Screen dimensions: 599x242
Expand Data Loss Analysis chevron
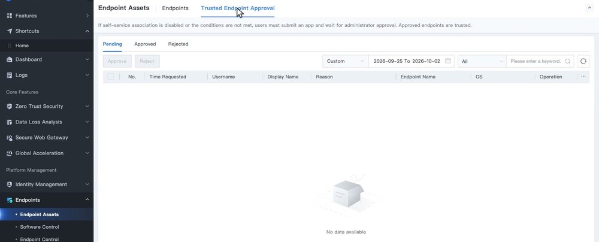coord(87,122)
